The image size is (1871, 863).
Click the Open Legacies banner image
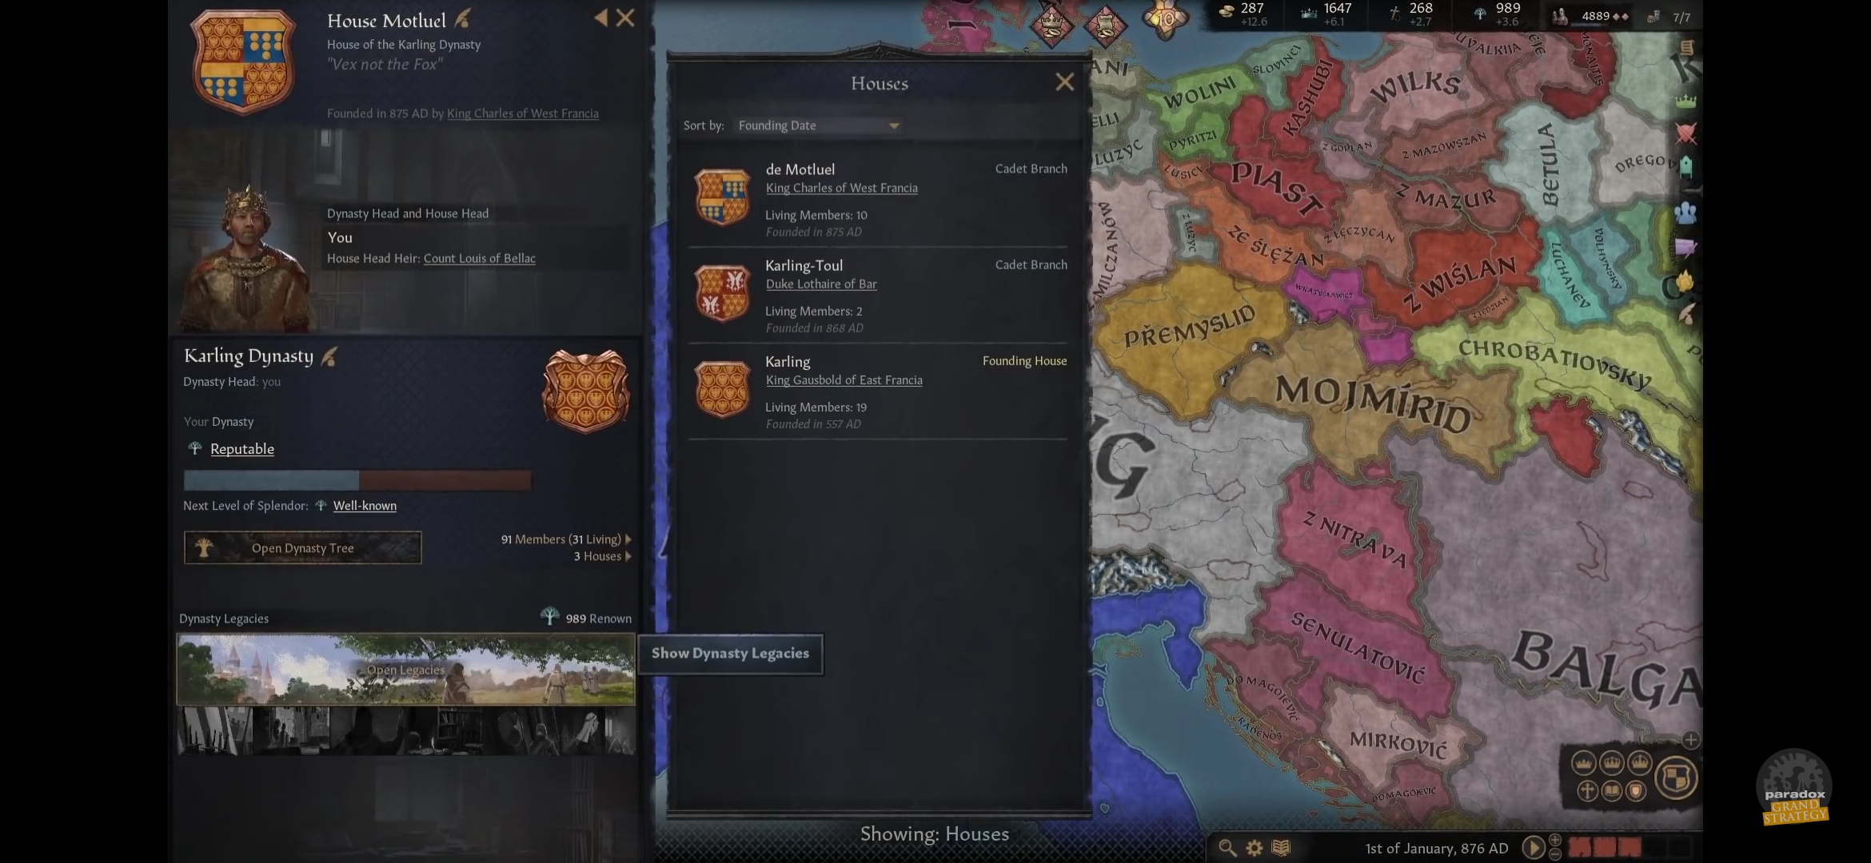pyautogui.click(x=405, y=670)
